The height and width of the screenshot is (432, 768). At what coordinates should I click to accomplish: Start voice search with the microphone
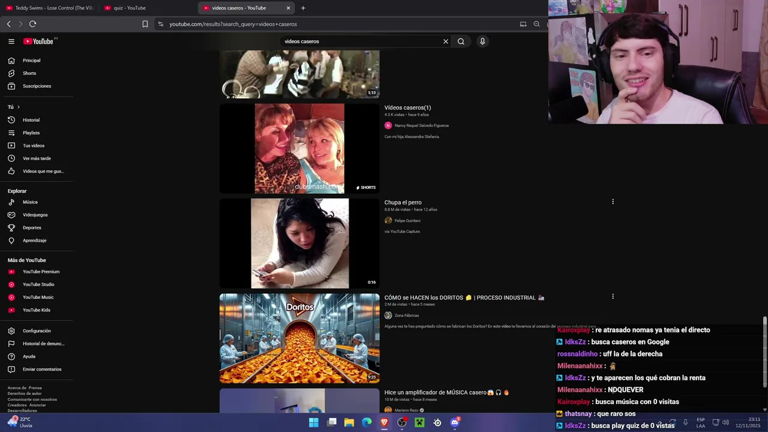(482, 41)
